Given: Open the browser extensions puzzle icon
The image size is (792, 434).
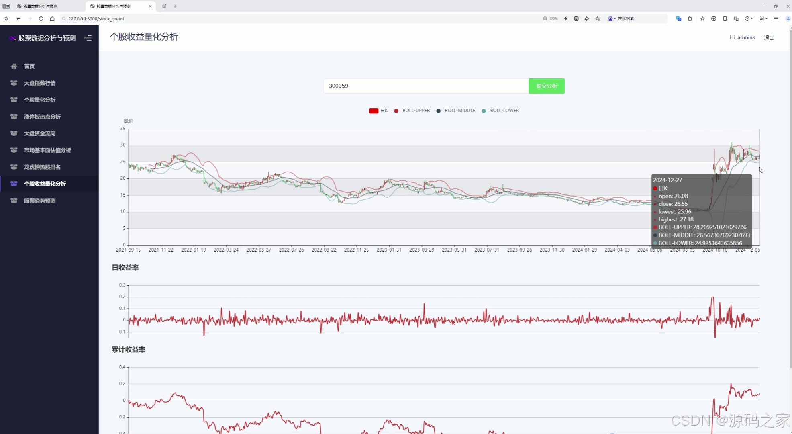Looking at the screenshot, I should coord(690,19).
